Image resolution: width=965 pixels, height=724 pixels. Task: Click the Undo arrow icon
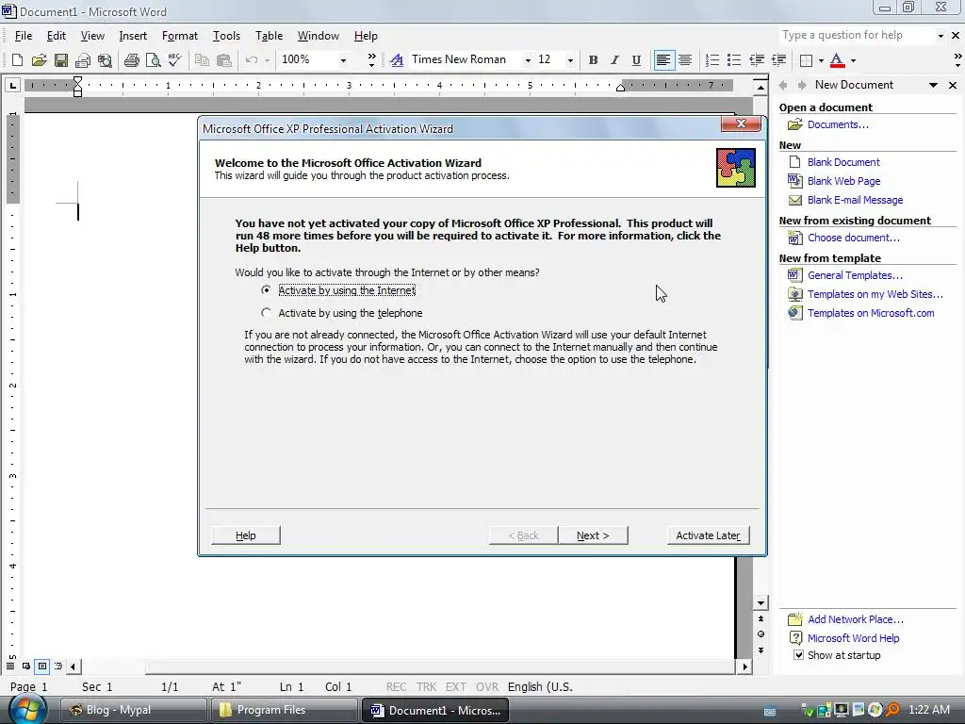click(x=251, y=59)
